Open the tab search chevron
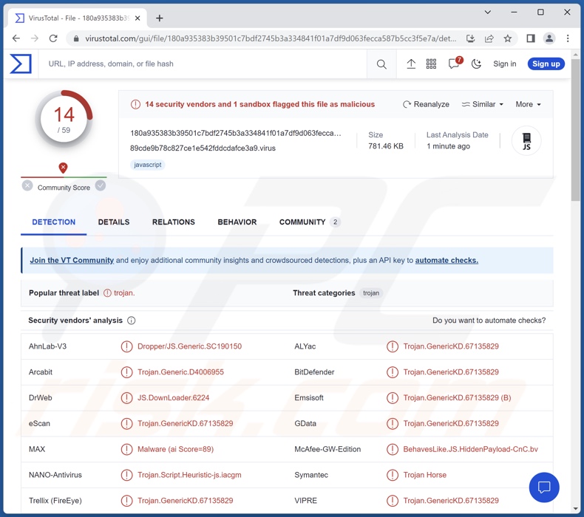This screenshot has height=517, width=584. (487, 13)
